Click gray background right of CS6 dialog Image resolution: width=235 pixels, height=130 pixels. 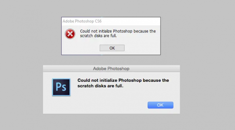[195, 36]
